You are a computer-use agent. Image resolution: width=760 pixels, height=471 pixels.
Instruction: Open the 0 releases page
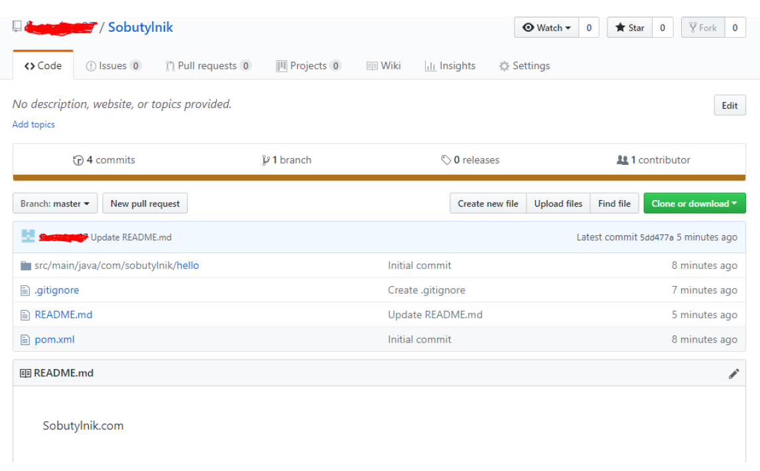pos(470,160)
